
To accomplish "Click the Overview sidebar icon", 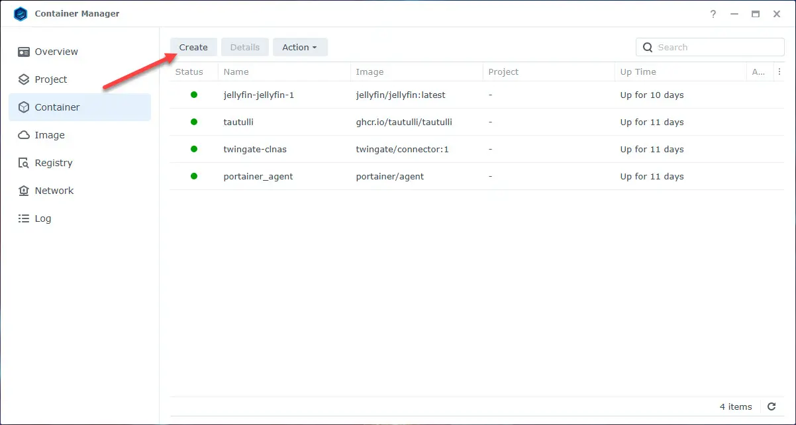I will [24, 52].
